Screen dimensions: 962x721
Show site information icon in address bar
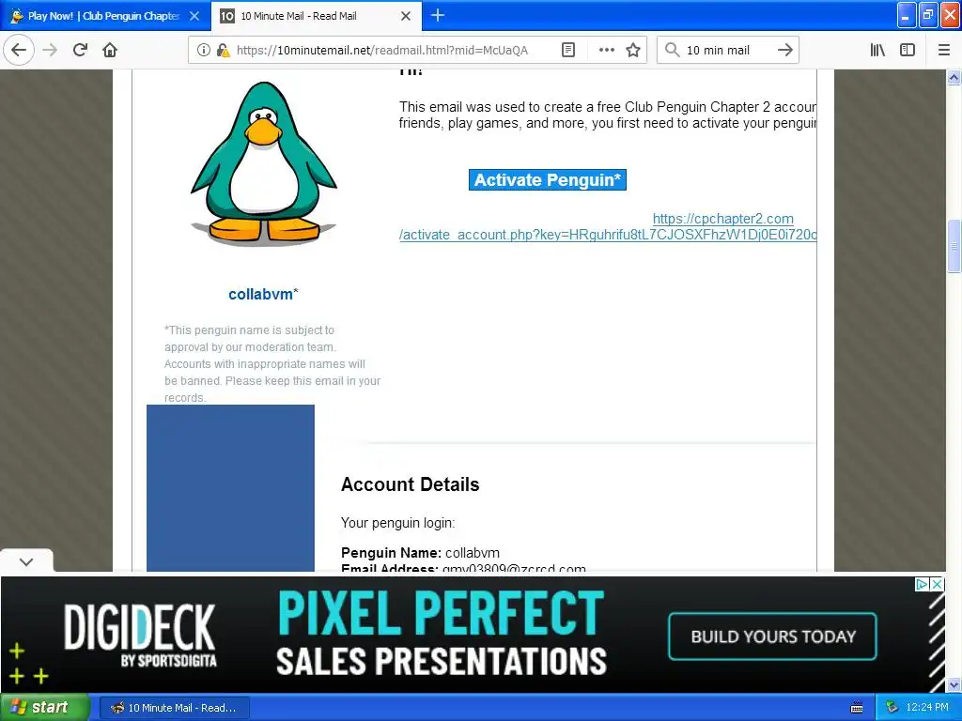pos(203,51)
